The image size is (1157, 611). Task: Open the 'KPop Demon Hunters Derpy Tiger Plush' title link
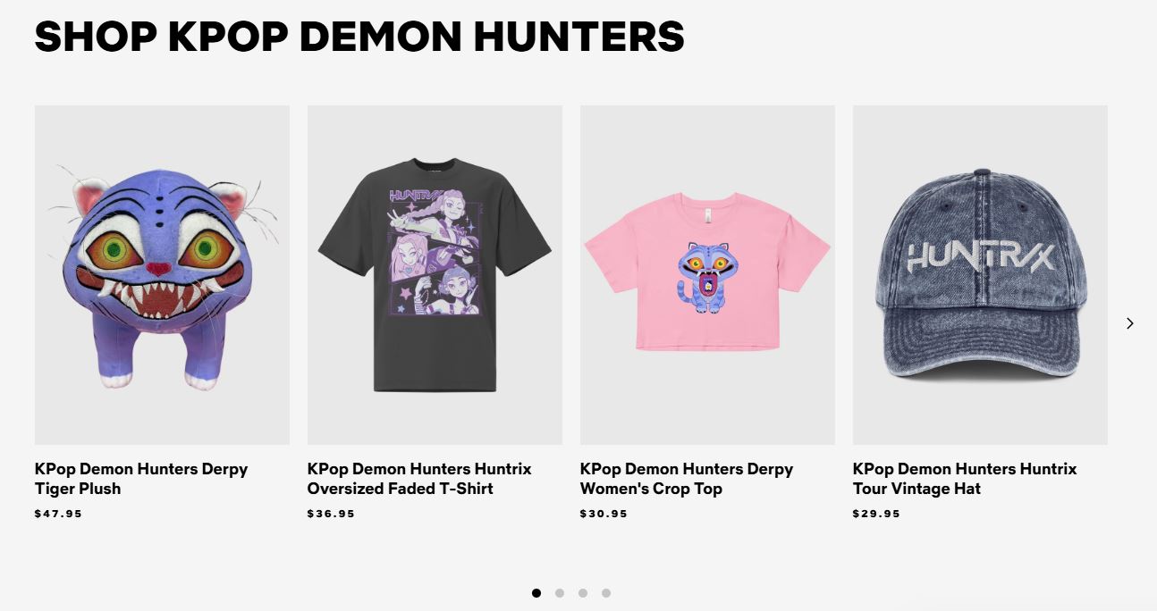coord(141,479)
